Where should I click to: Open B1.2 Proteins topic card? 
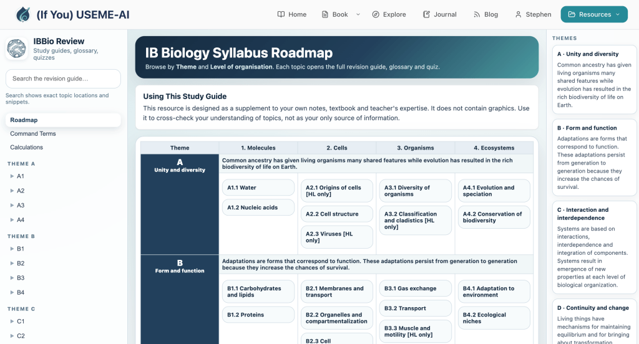(x=258, y=315)
